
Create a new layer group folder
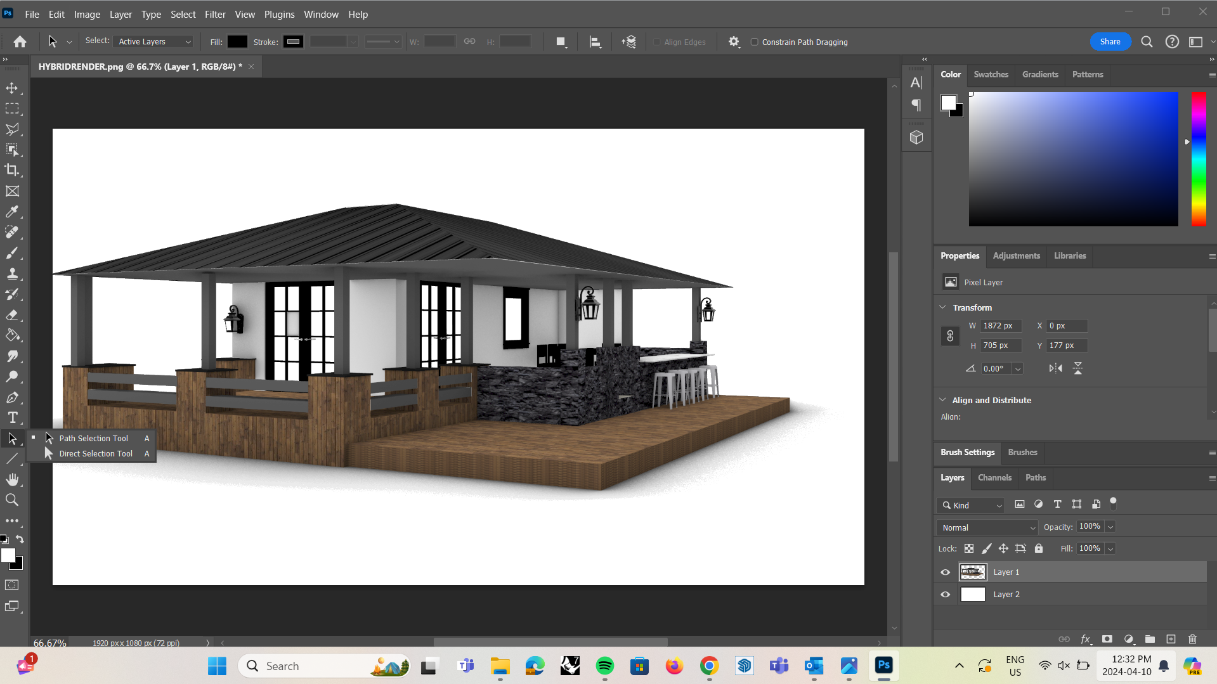click(x=1150, y=639)
